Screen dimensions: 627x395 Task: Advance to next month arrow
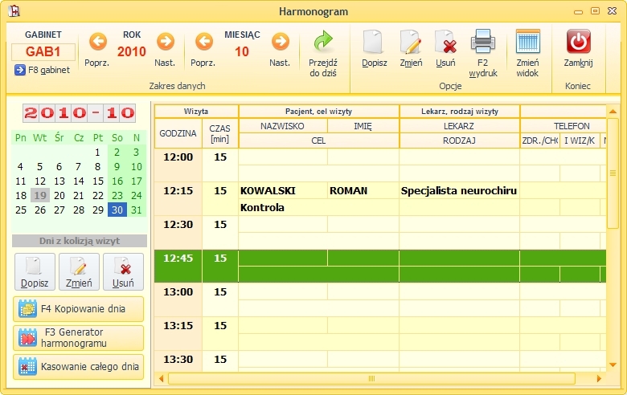pos(280,42)
